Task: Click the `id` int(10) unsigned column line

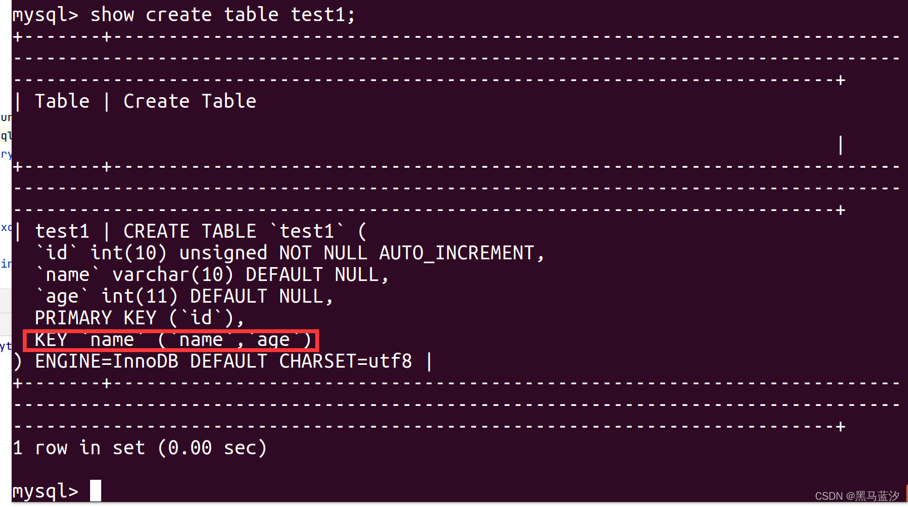Action: [x=290, y=253]
